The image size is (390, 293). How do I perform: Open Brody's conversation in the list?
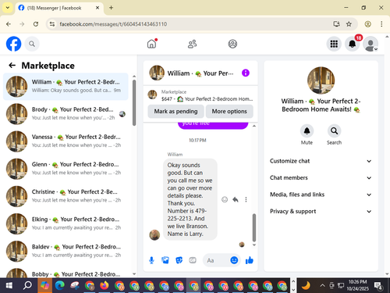coord(66,114)
